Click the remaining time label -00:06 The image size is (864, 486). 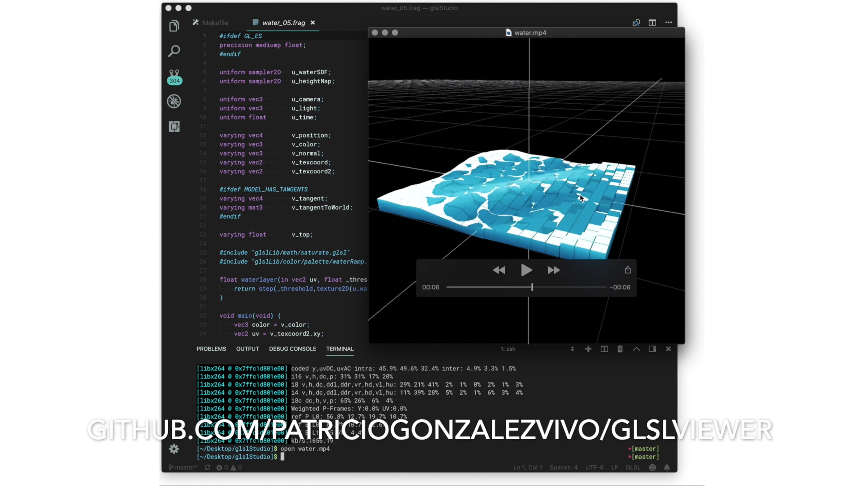pyautogui.click(x=620, y=287)
